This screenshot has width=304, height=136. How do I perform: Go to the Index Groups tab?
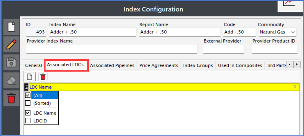[x=198, y=66]
